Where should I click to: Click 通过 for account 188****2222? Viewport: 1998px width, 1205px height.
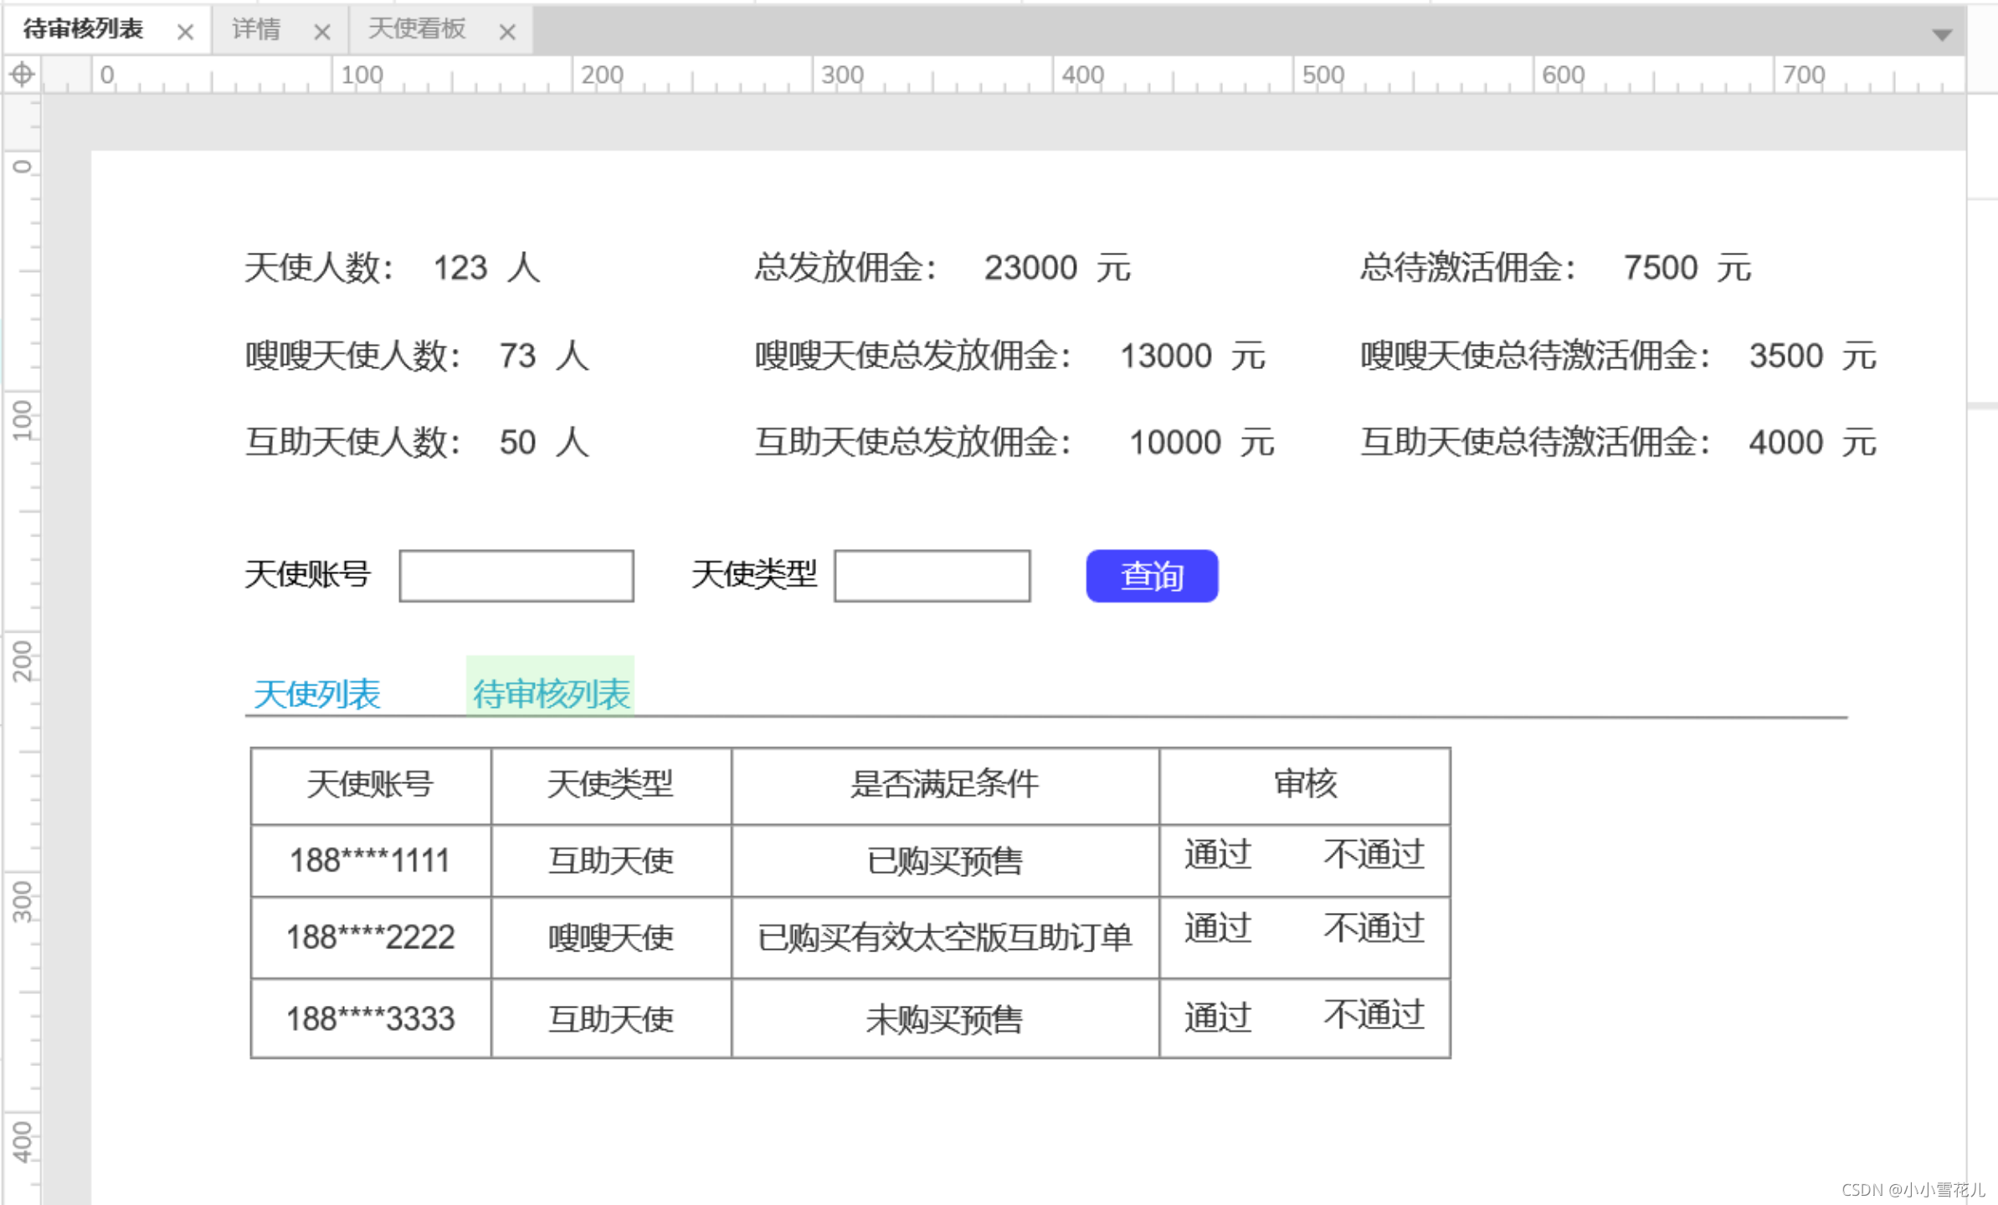click(x=1217, y=929)
